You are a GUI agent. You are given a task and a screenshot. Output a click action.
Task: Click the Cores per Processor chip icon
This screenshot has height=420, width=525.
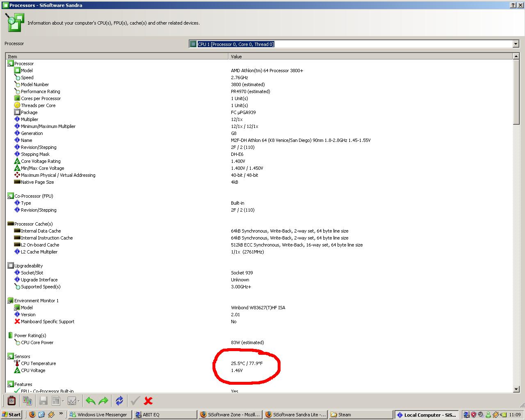tap(17, 98)
